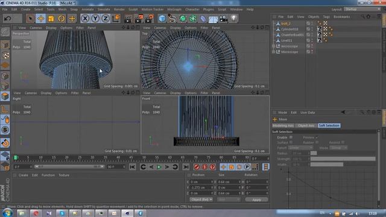This screenshot has width=386, height=217.
Task: Expand the Microscope null group
Action: pos(273,52)
